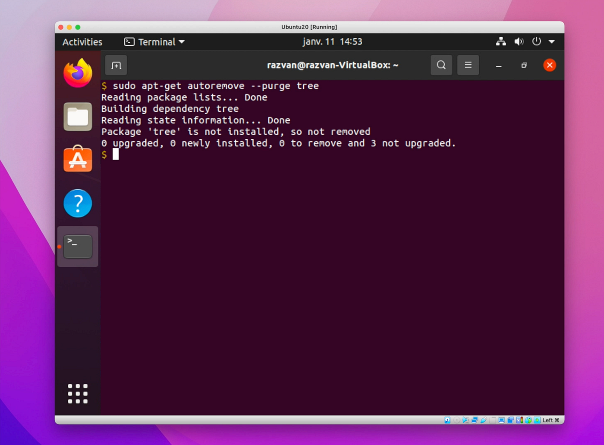Open the terminal hamburger menu
604x445 pixels.
coord(468,65)
